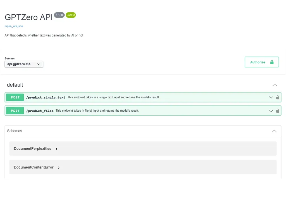
Task: Collapse the Schemas section arrow
Action: (274, 131)
